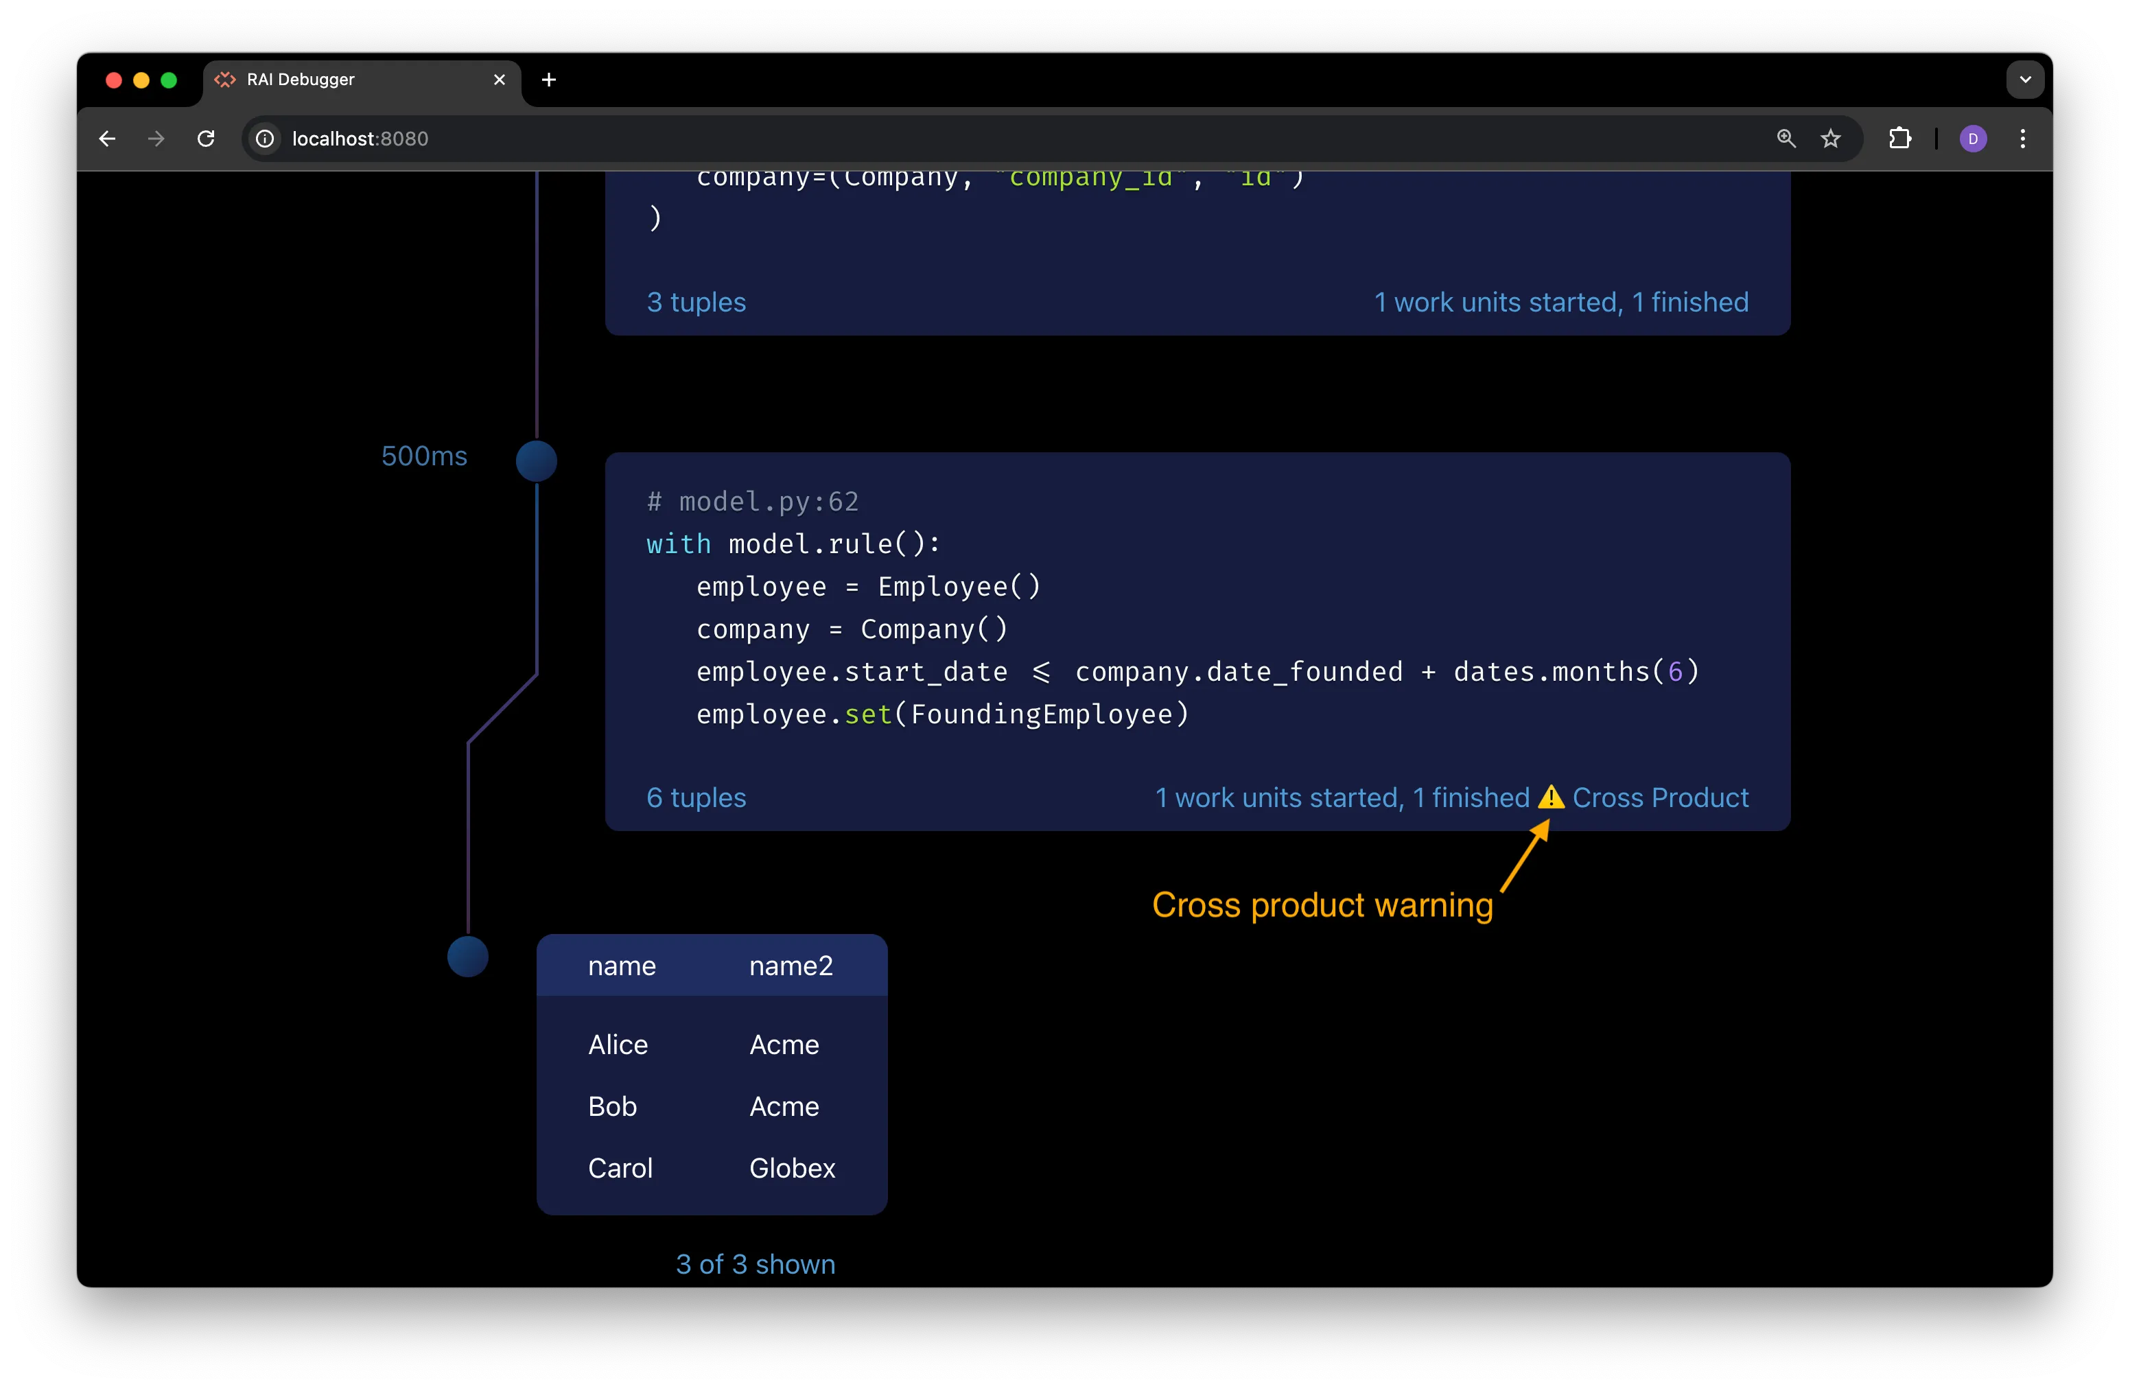Viewport: 2130px width, 1389px height.
Task: Click the 3 of 3 shown label
Action: click(x=756, y=1263)
